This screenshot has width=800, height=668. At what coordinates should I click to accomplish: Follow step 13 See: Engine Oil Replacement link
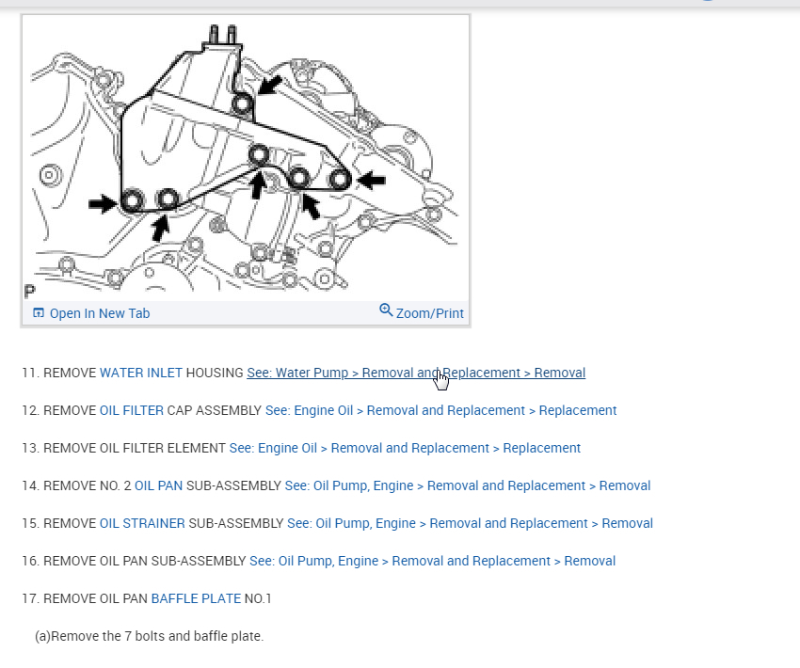point(405,448)
